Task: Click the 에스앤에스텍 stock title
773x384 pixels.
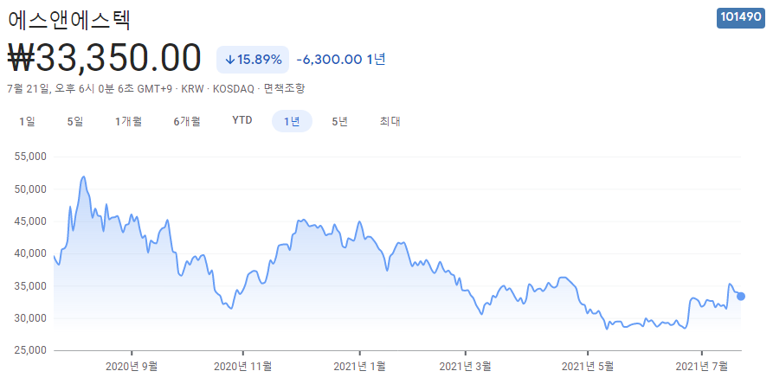Action: [x=69, y=20]
